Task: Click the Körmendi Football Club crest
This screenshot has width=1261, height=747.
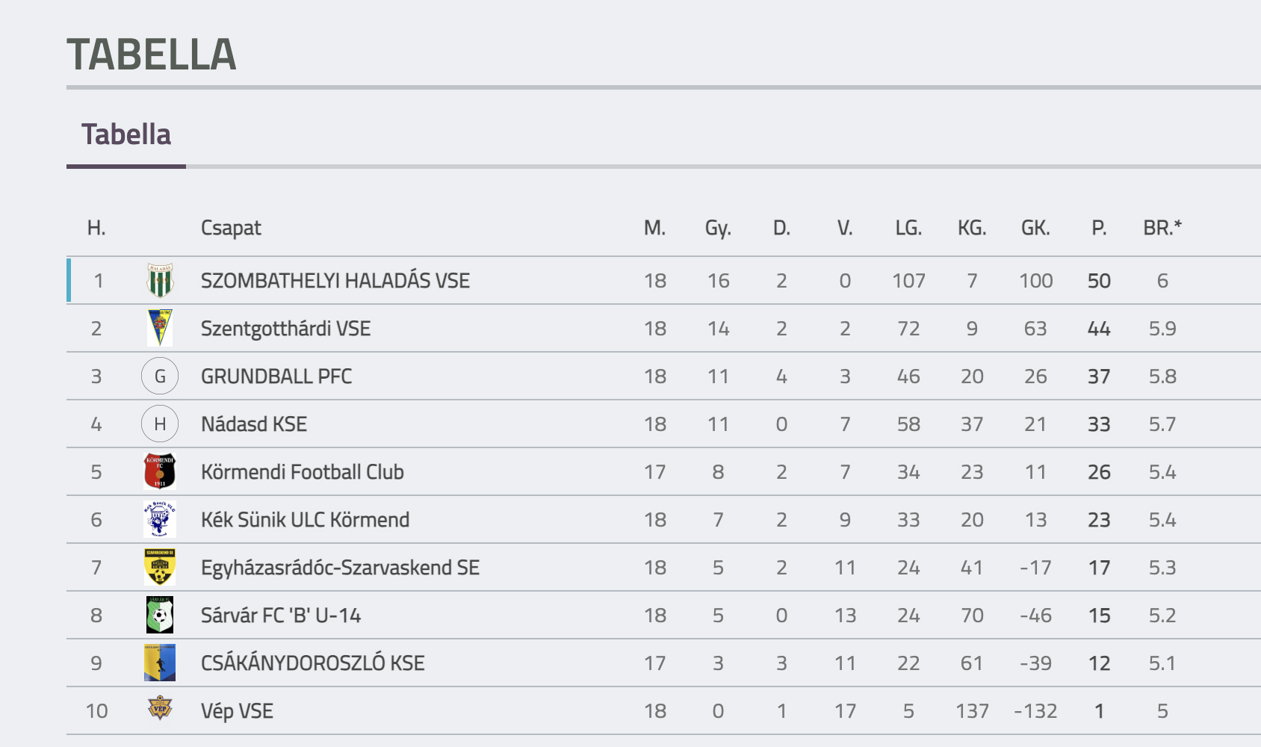Action: (x=160, y=472)
